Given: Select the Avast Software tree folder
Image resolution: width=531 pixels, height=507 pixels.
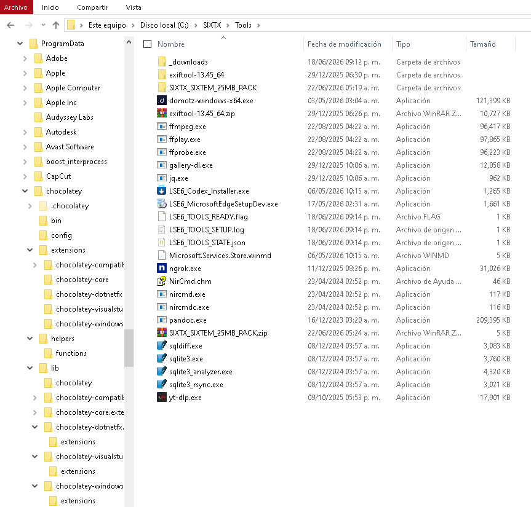Looking at the screenshot, I should tap(70, 147).
